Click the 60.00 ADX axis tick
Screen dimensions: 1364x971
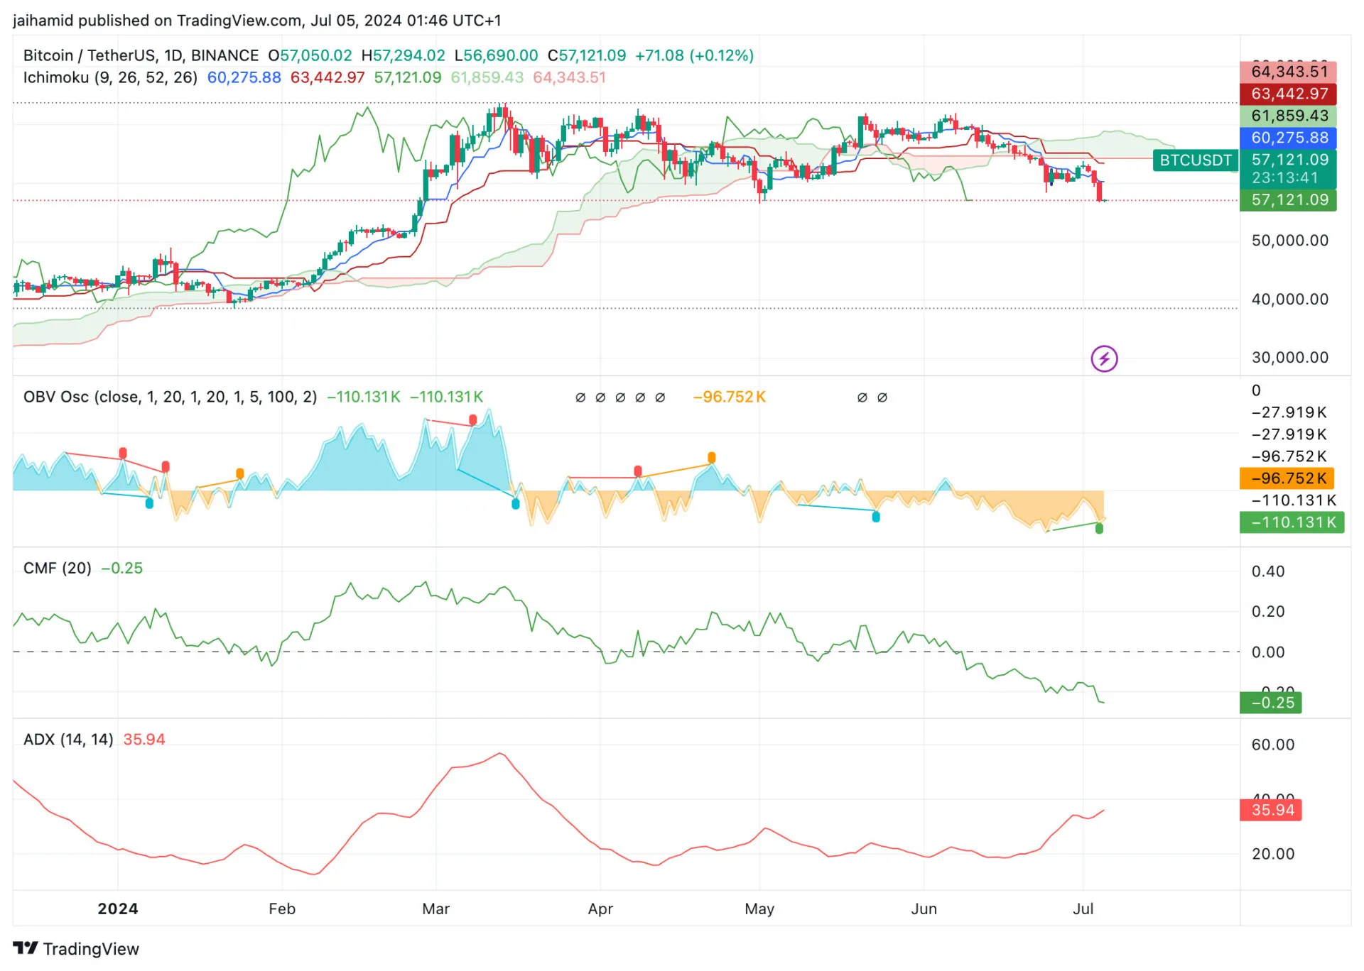click(x=1273, y=745)
